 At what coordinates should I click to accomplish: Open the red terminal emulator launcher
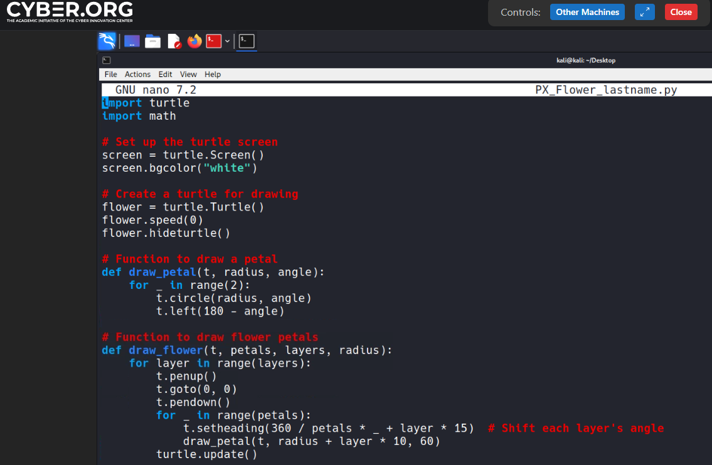tap(214, 41)
